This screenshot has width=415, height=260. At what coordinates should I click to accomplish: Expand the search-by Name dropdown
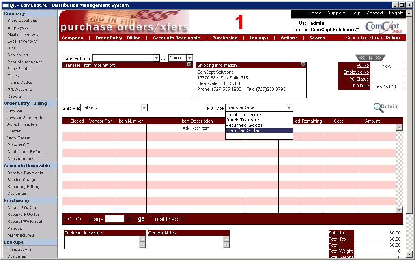click(x=189, y=58)
